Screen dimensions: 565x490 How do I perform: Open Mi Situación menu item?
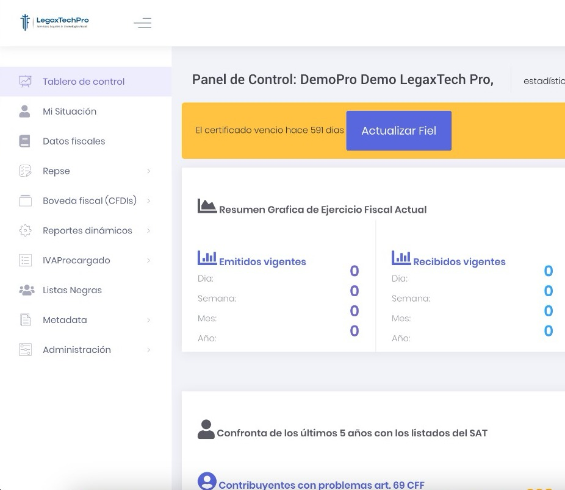point(70,112)
